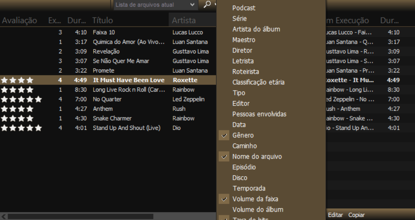Viewport: 415px width, 220px height.
Task: Select the Revelação track row
Action: tap(108, 51)
